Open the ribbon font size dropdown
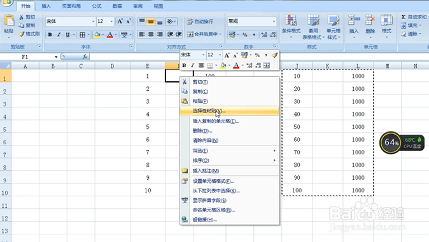The image size is (429, 242). (x=111, y=22)
